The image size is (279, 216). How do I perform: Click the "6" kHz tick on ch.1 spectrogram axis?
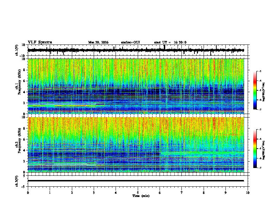click(24, 81)
